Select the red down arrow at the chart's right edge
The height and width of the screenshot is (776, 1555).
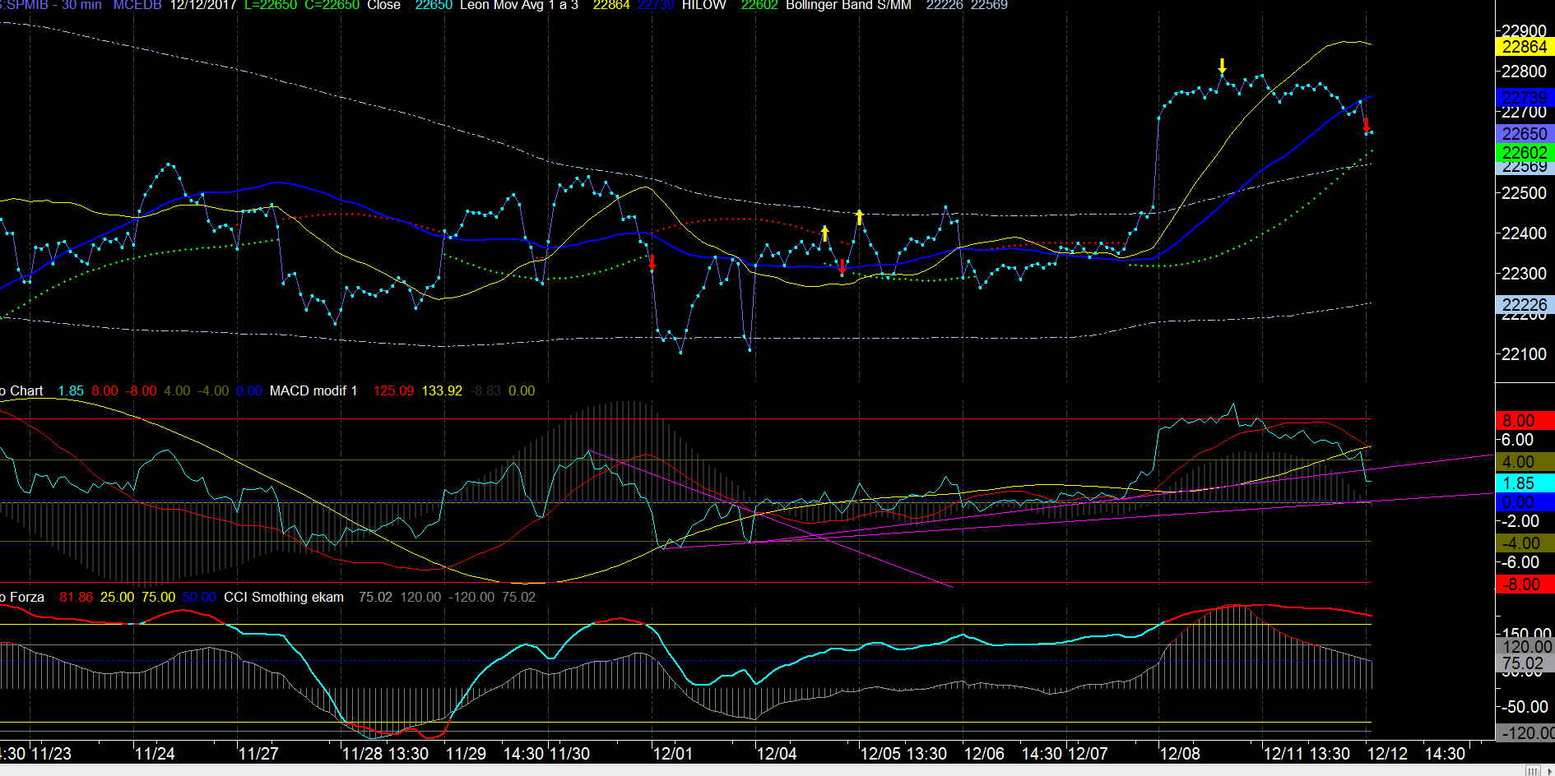coord(1367,125)
